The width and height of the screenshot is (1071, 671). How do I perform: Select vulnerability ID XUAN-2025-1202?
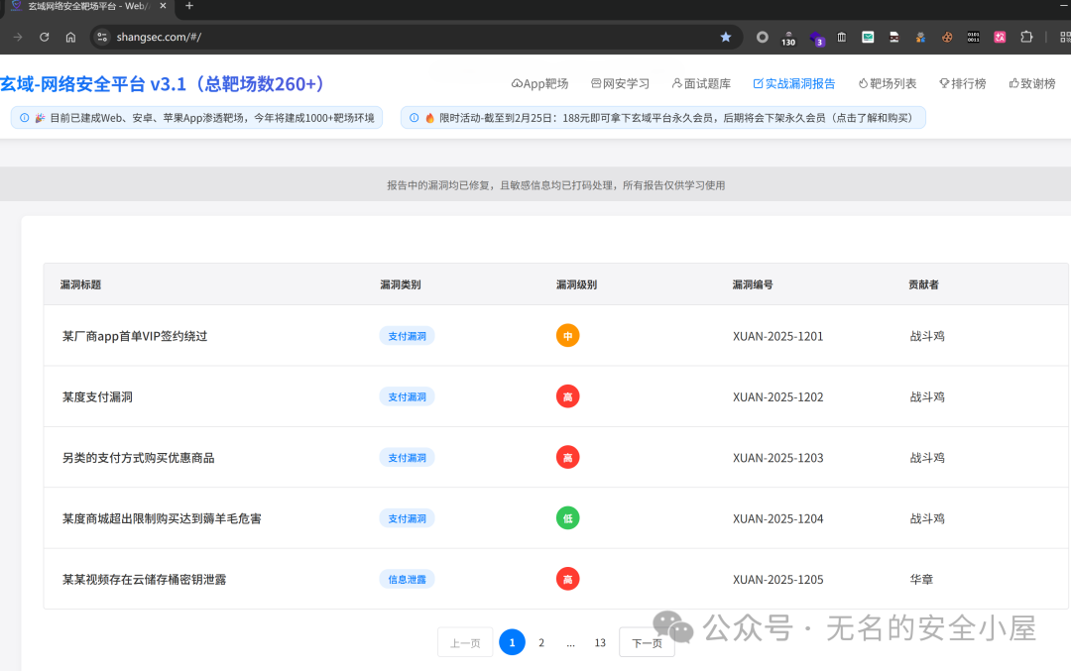click(x=778, y=396)
